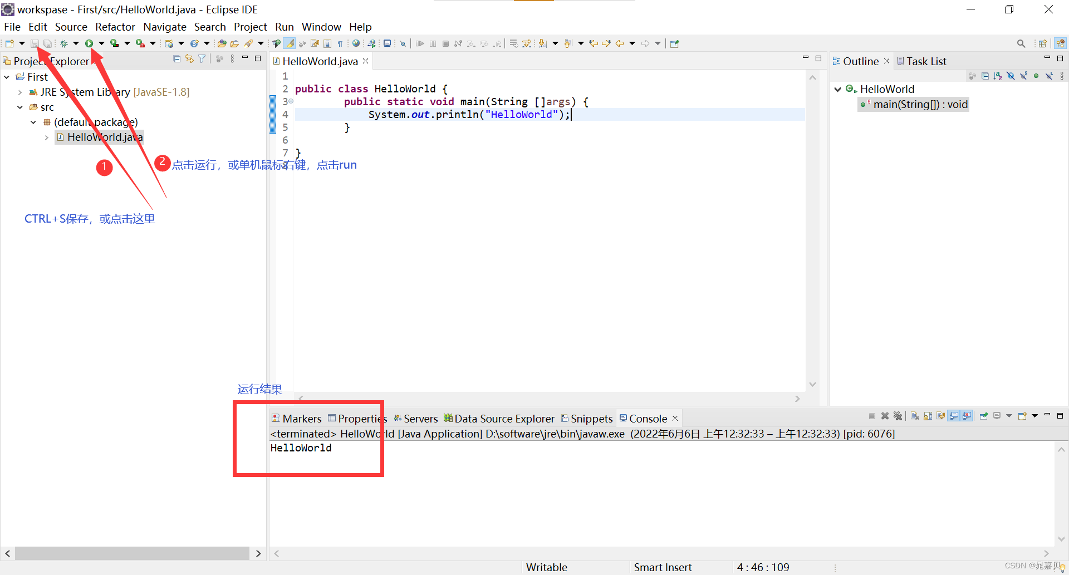Toggle Sort alphabetically in Outline
The width and height of the screenshot is (1069, 575).
tap(998, 76)
